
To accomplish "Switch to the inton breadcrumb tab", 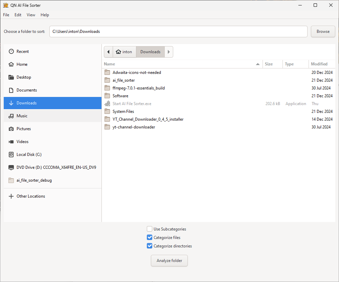I will (124, 52).
